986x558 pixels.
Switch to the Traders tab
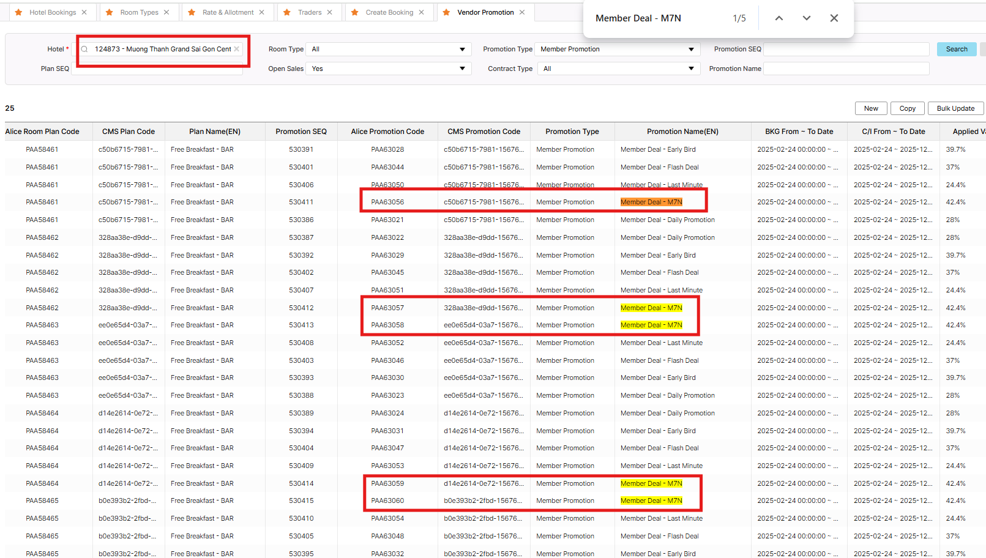pos(310,12)
